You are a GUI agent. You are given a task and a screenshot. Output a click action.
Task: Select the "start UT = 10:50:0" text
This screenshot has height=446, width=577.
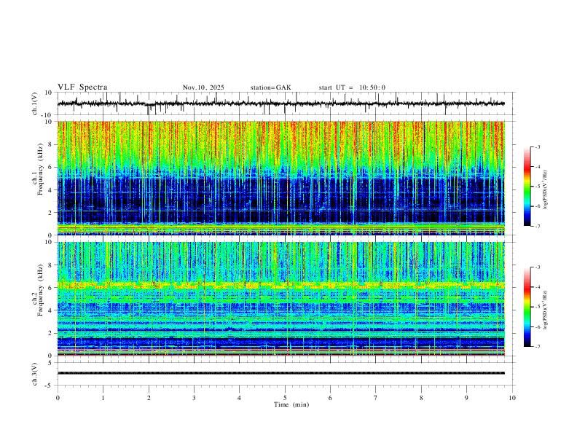click(x=352, y=87)
